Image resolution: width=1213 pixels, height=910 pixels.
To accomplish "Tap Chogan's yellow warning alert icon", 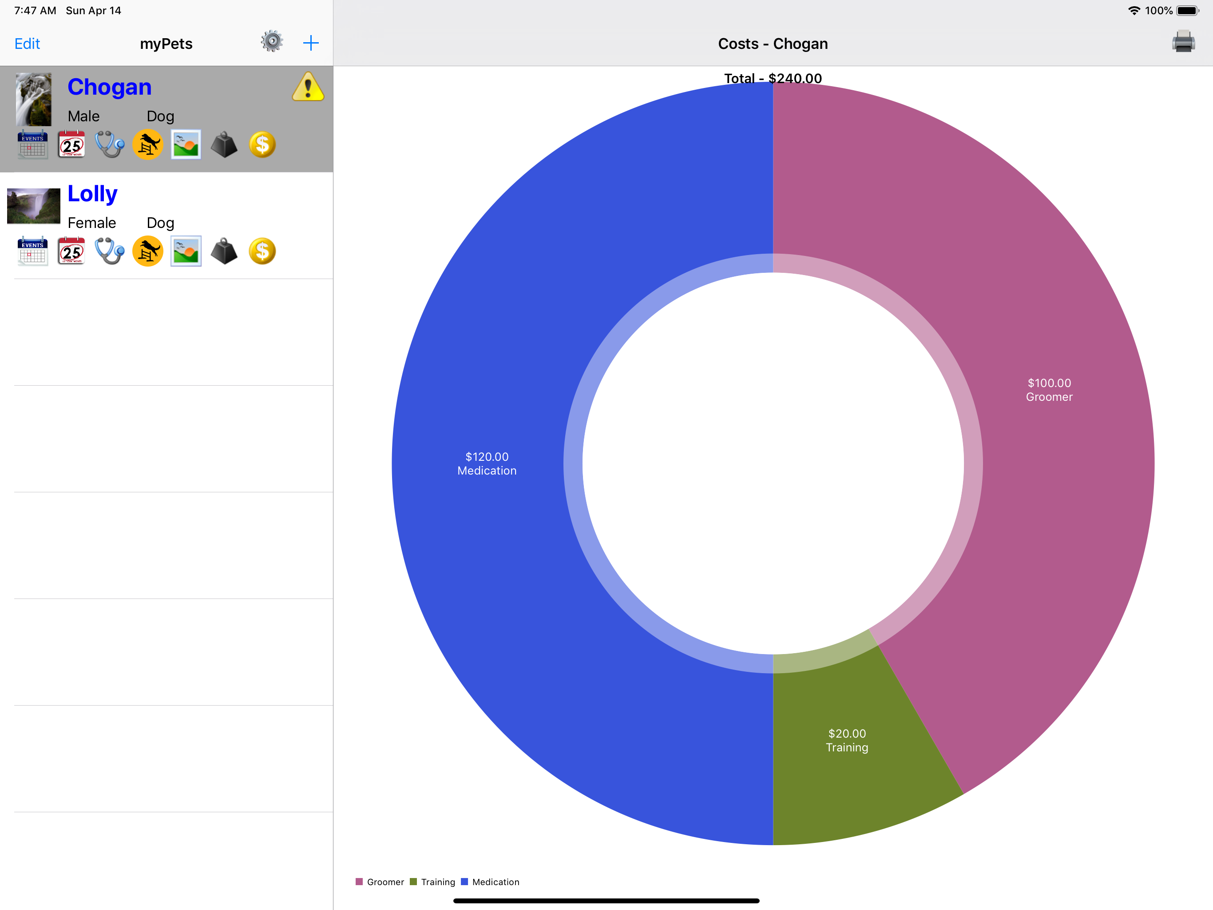I will point(308,87).
